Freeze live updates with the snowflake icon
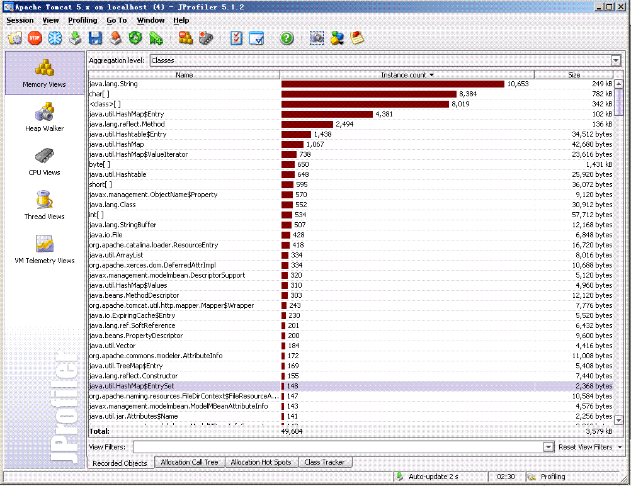 tap(55, 38)
